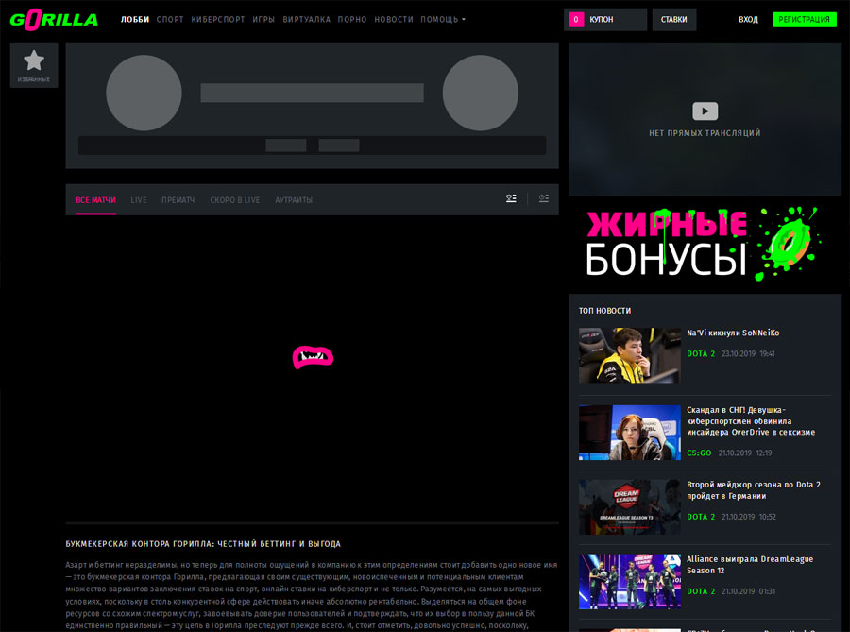The image size is (850, 632).
Task: Click the Букмекерская контора Горилла heading
Action: (203, 543)
